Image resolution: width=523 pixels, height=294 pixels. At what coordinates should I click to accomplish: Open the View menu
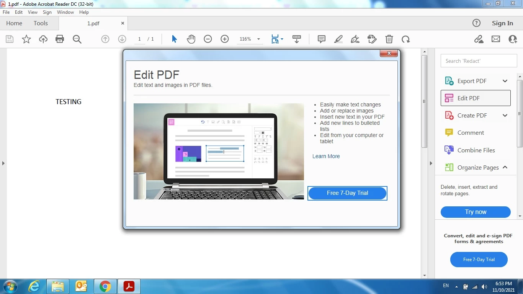pyautogui.click(x=33, y=12)
